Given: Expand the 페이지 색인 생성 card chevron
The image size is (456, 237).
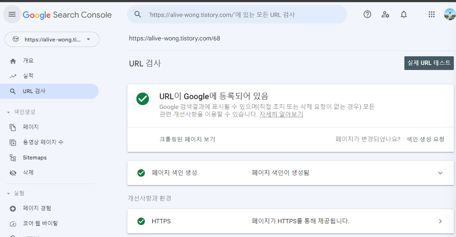Looking at the screenshot, I should pos(440,173).
